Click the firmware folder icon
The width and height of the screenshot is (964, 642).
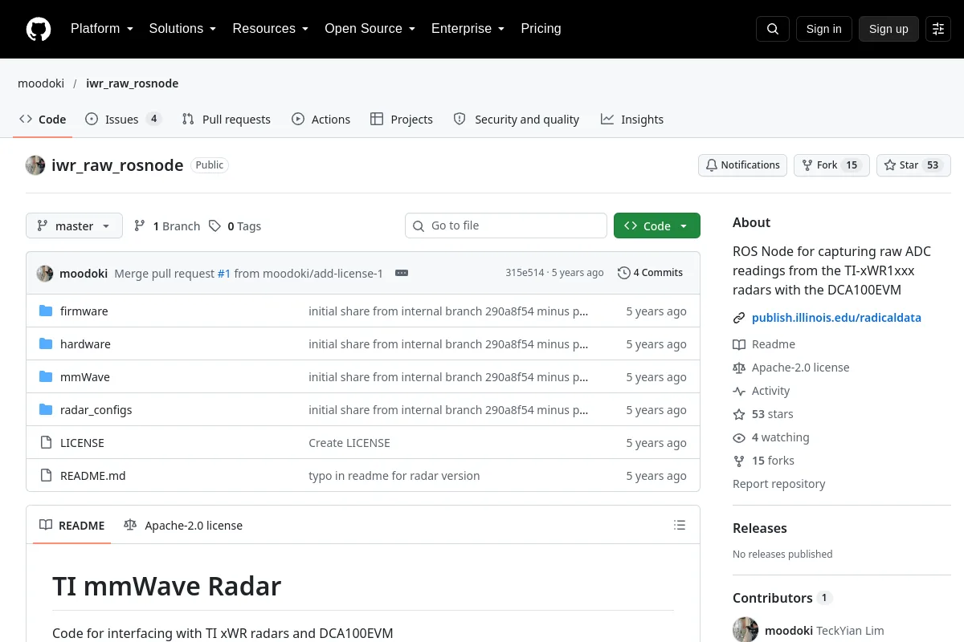click(x=46, y=311)
